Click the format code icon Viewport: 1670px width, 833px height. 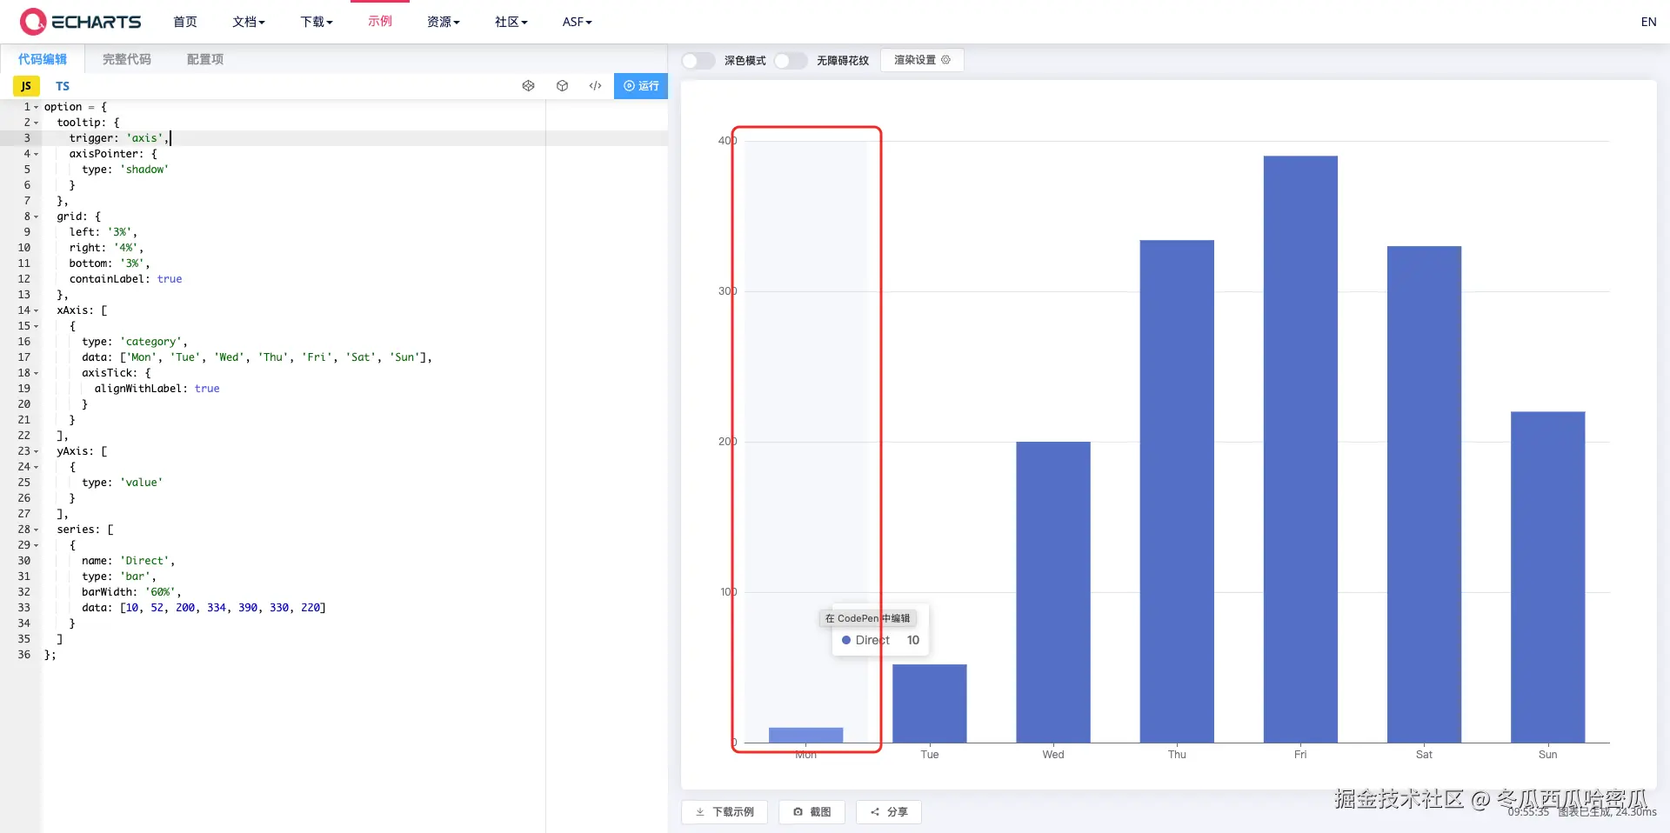point(595,86)
